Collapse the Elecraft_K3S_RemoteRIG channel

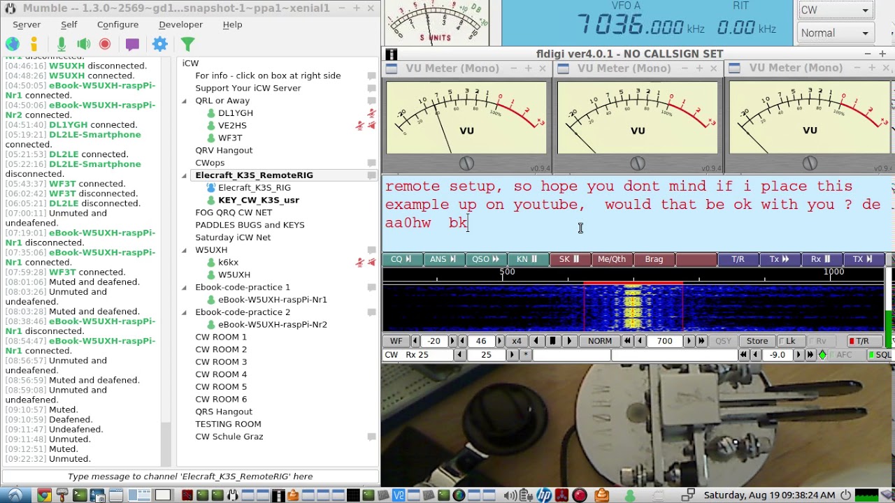[x=185, y=175]
